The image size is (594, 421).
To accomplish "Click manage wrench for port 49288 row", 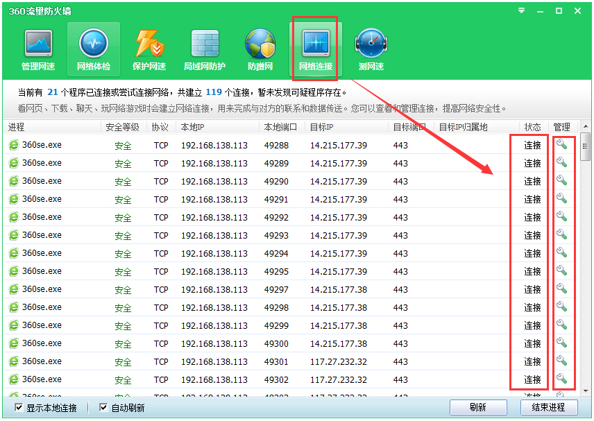I will pyautogui.click(x=561, y=144).
